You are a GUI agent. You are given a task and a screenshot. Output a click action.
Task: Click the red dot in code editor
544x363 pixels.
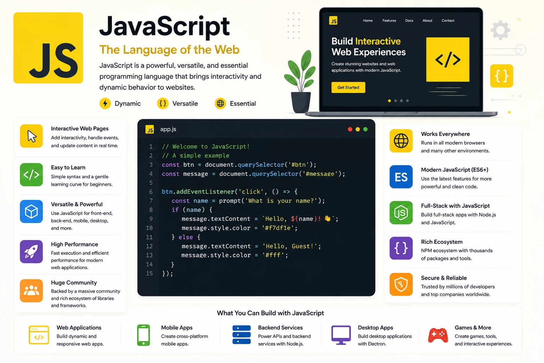350,129
